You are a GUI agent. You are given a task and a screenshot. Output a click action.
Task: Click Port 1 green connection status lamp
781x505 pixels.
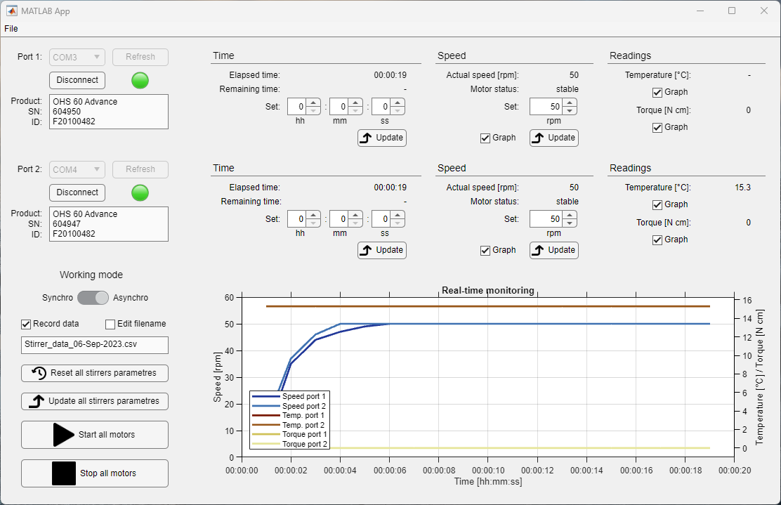140,80
